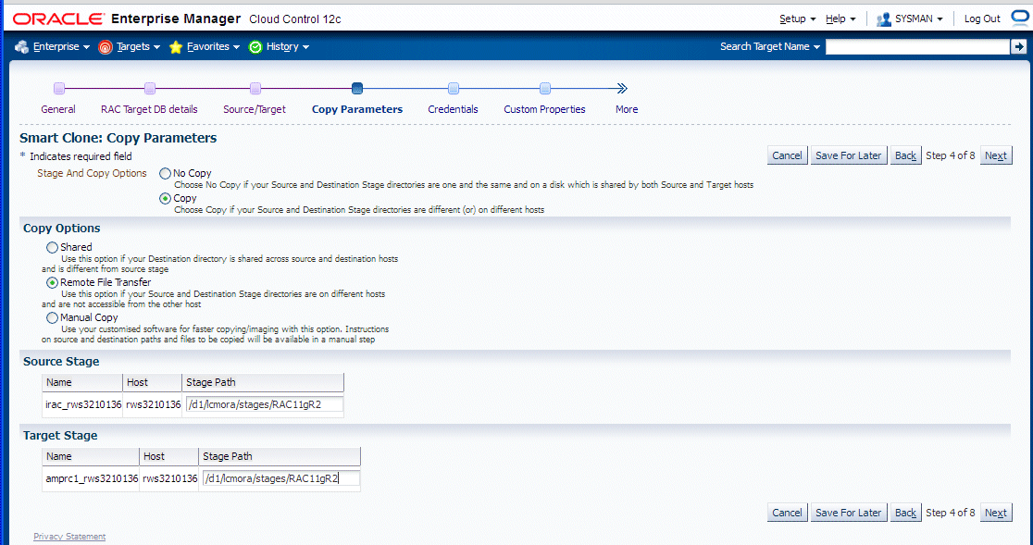Click the search go arrow icon
Image resolution: width=1033 pixels, height=545 pixels.
pos(1018,46)
